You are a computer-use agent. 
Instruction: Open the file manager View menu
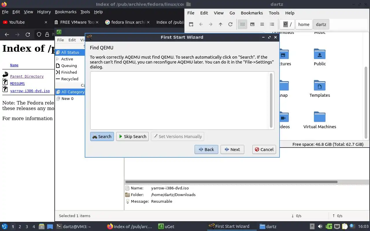click(x=219, y=13)
